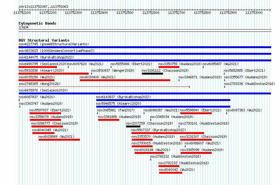
Task: Select the red bar for nsv5598840 (Ebert2021)
Action: pyautogui.click(x=196, y=113)
